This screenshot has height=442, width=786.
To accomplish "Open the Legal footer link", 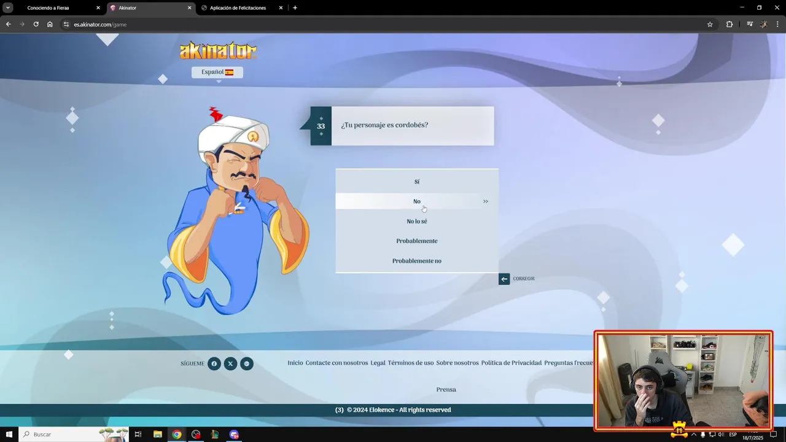I will [378, 363].
